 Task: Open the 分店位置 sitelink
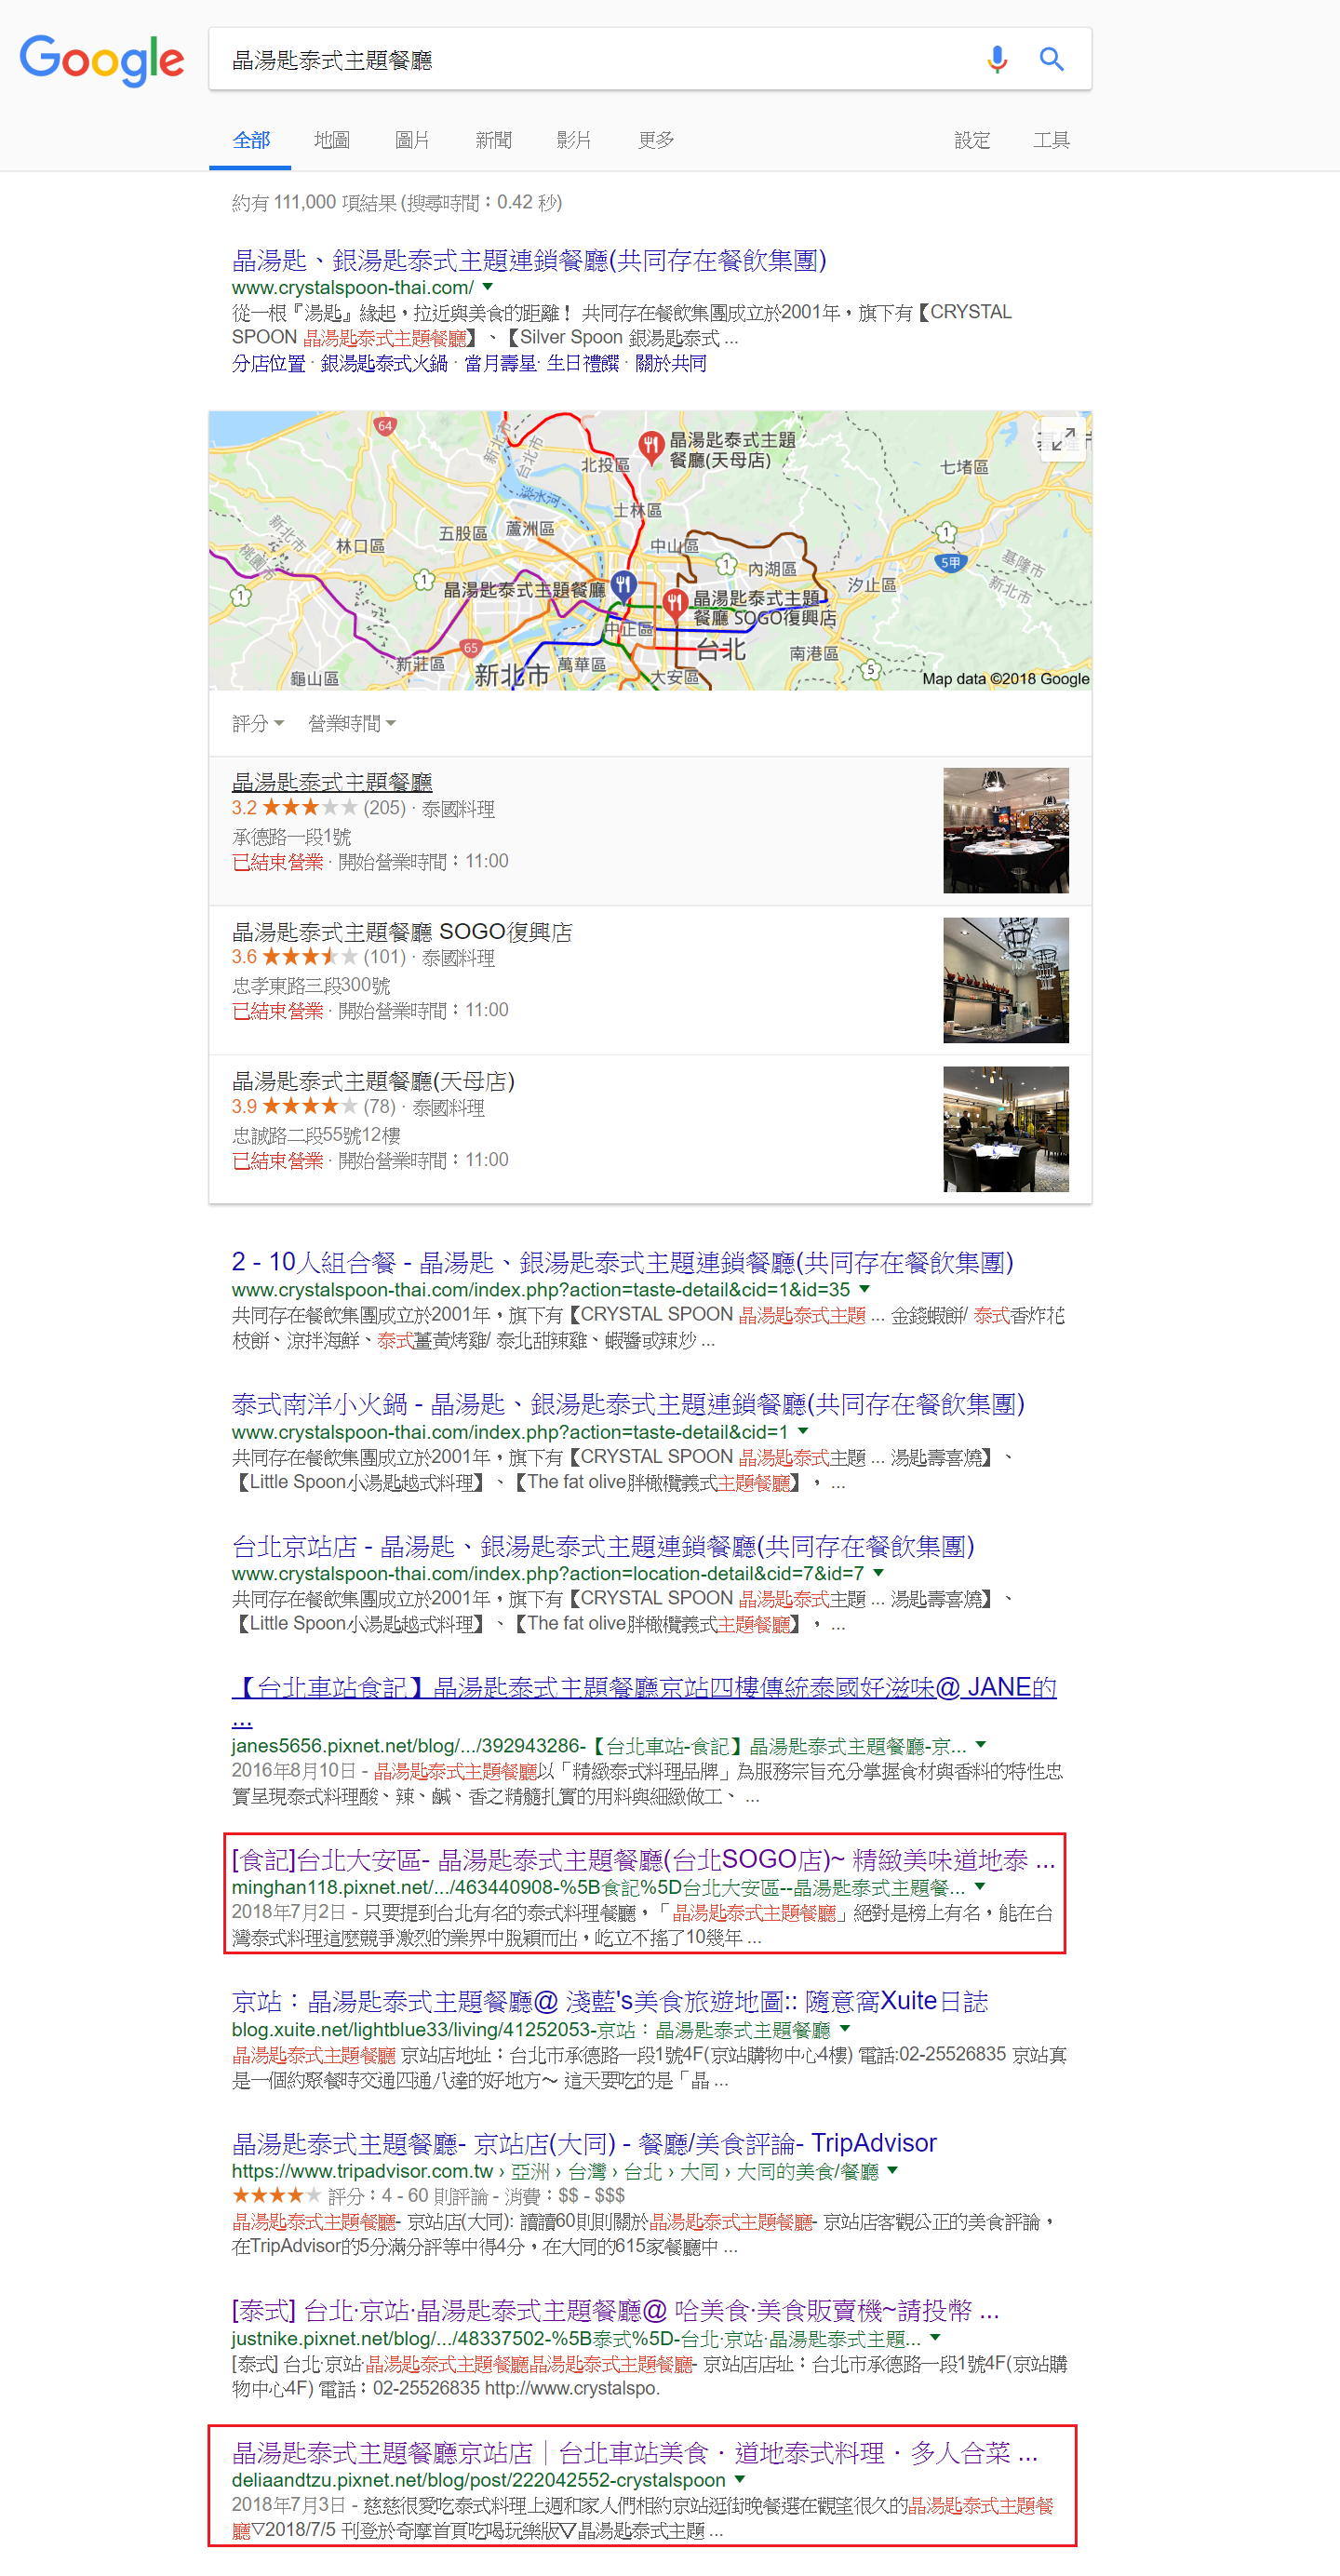point(268,364)
